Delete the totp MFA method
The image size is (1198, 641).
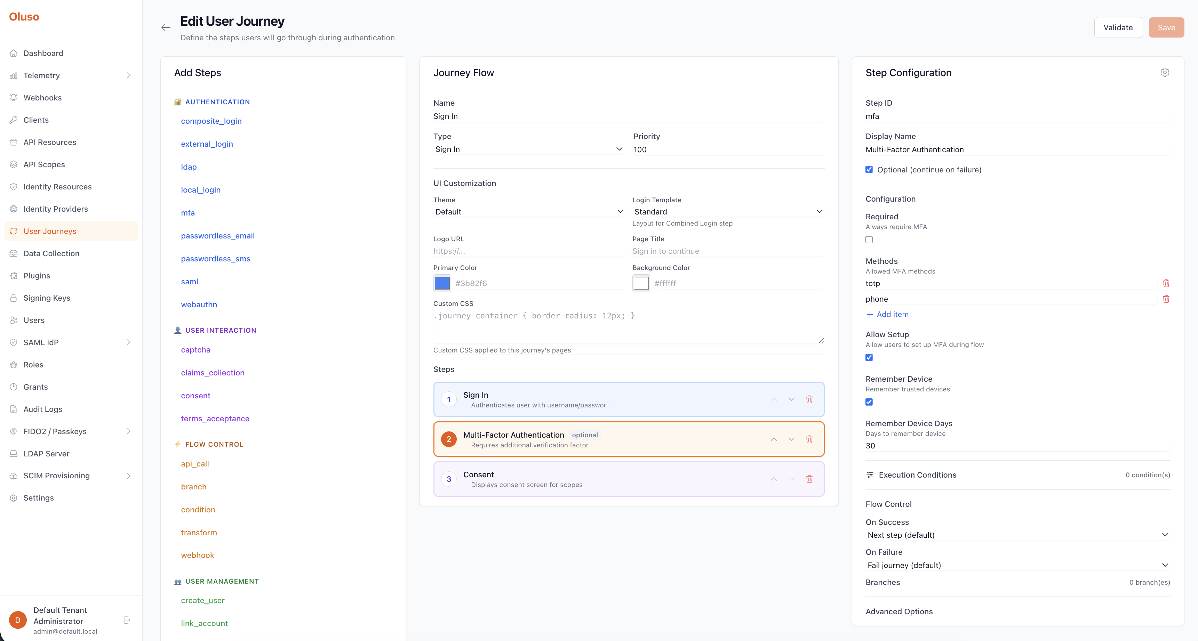point(1166,283)
